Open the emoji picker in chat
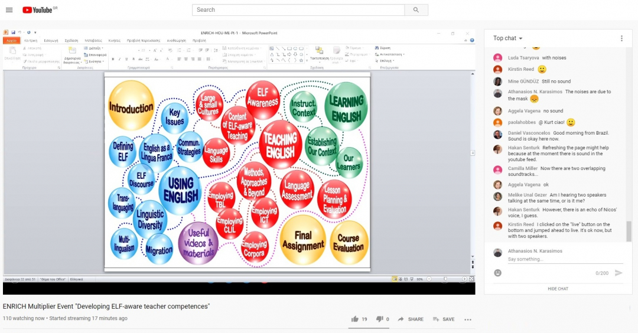Screen dimensions: 638x333 498,273
